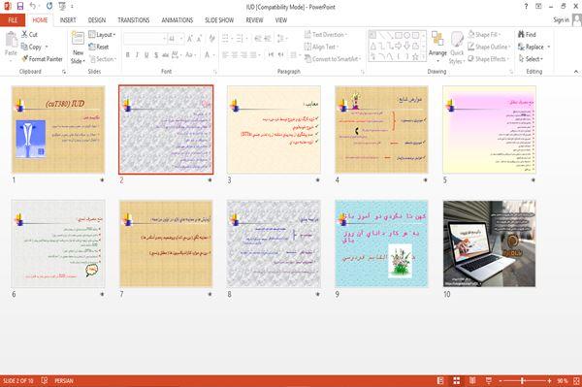Click the Replace button
The width and height of the screenshot is (582, 387).
pyautogui.click(x=531, y=47)
